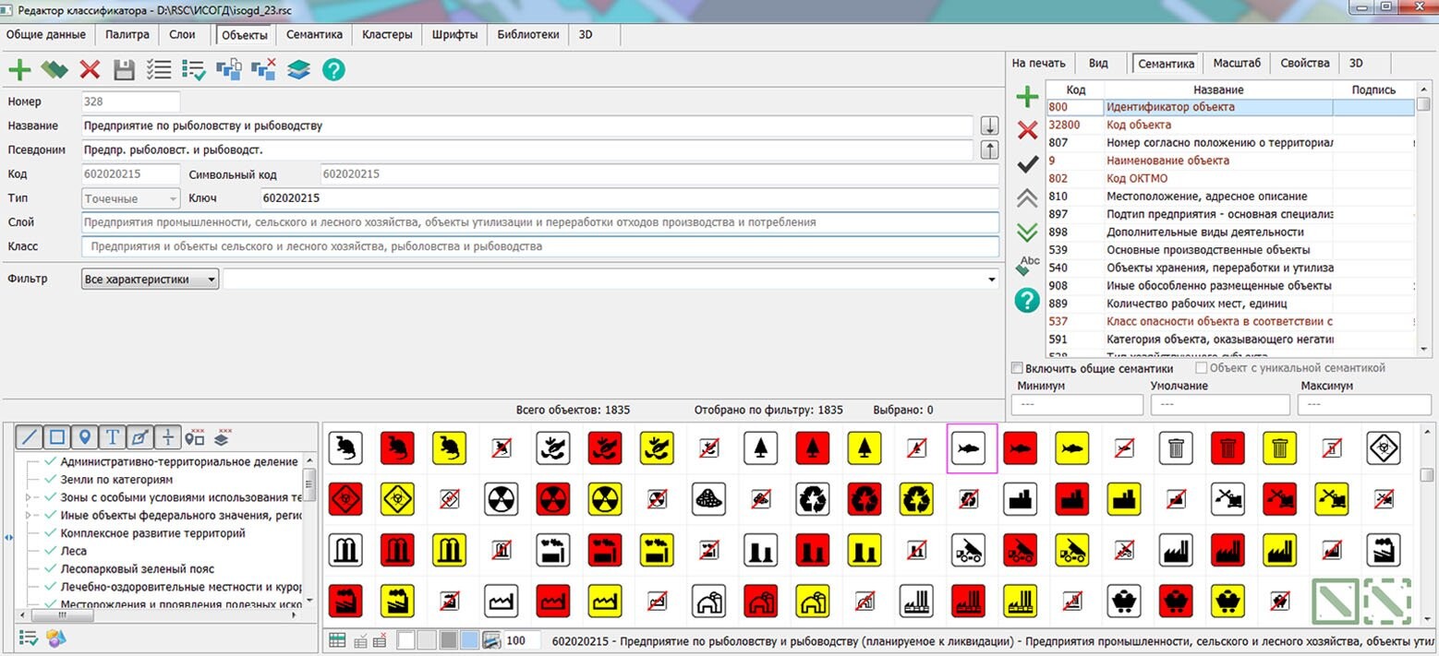
Task: Open the 'Все характеристики' filter dropdown
Action: 150,280
